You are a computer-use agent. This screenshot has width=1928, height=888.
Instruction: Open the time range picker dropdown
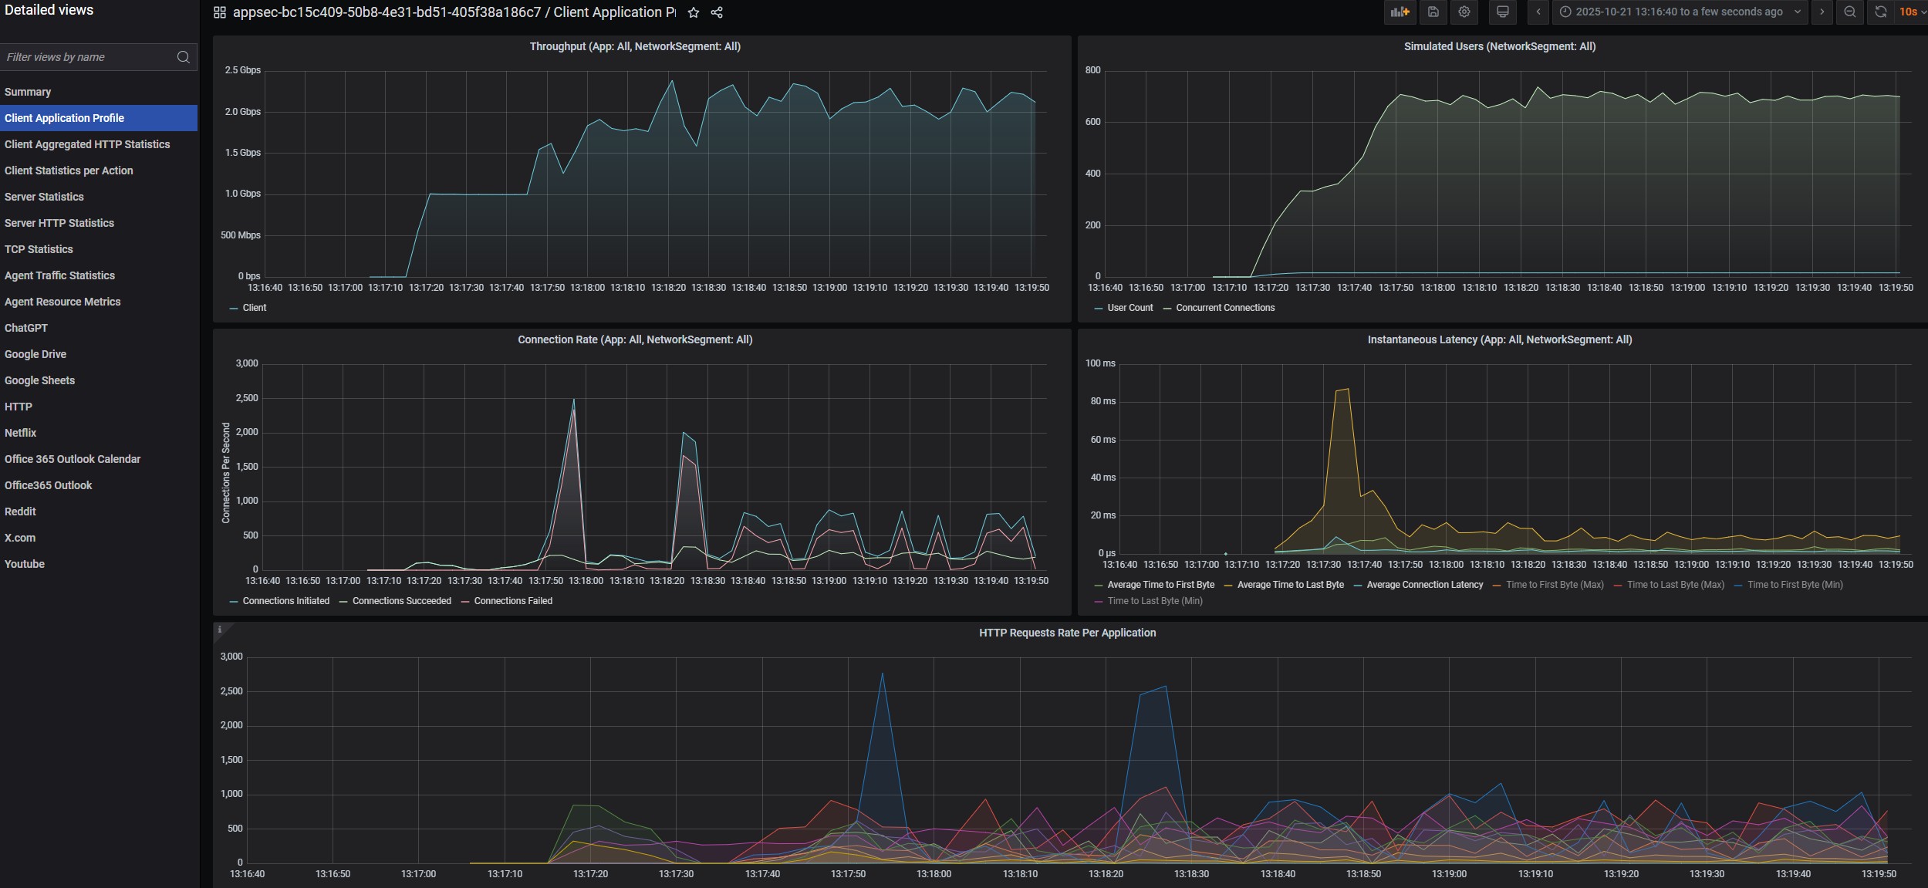(1679, 12)
